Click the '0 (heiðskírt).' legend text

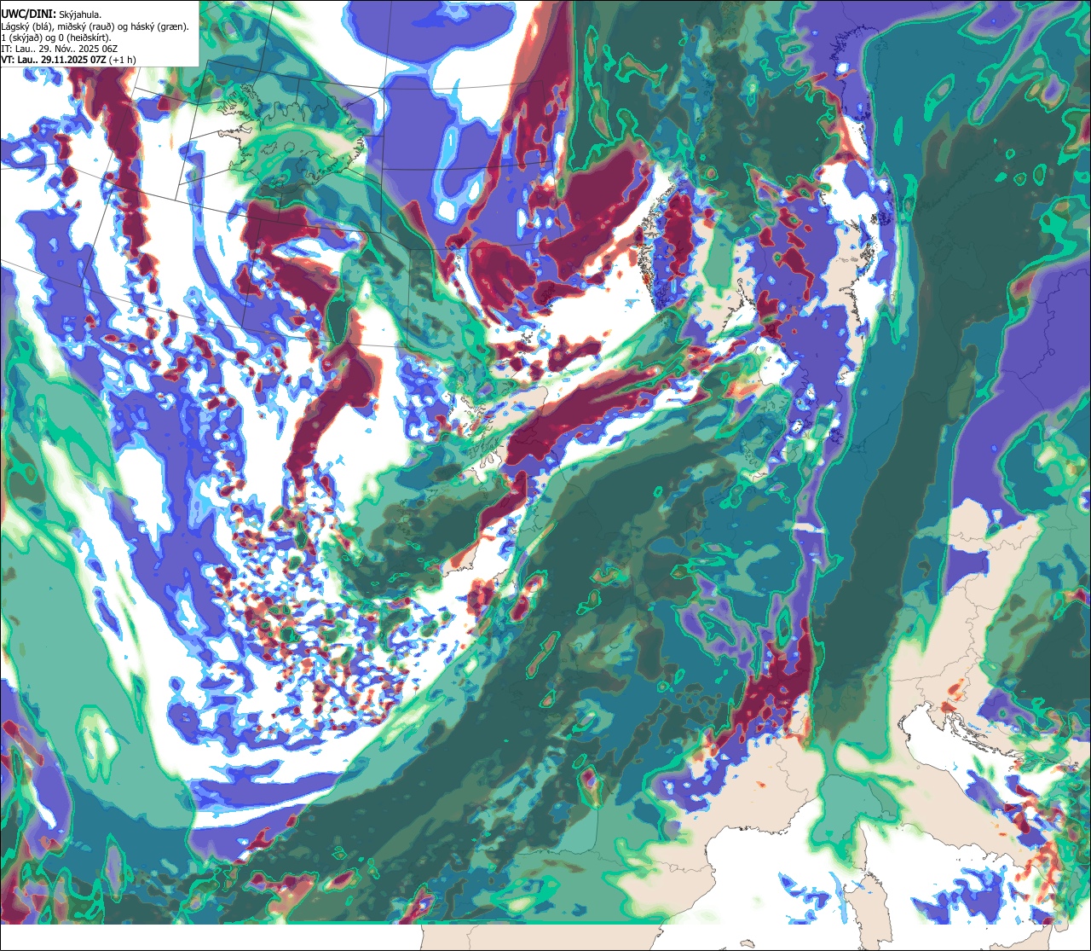pos(84,38)
